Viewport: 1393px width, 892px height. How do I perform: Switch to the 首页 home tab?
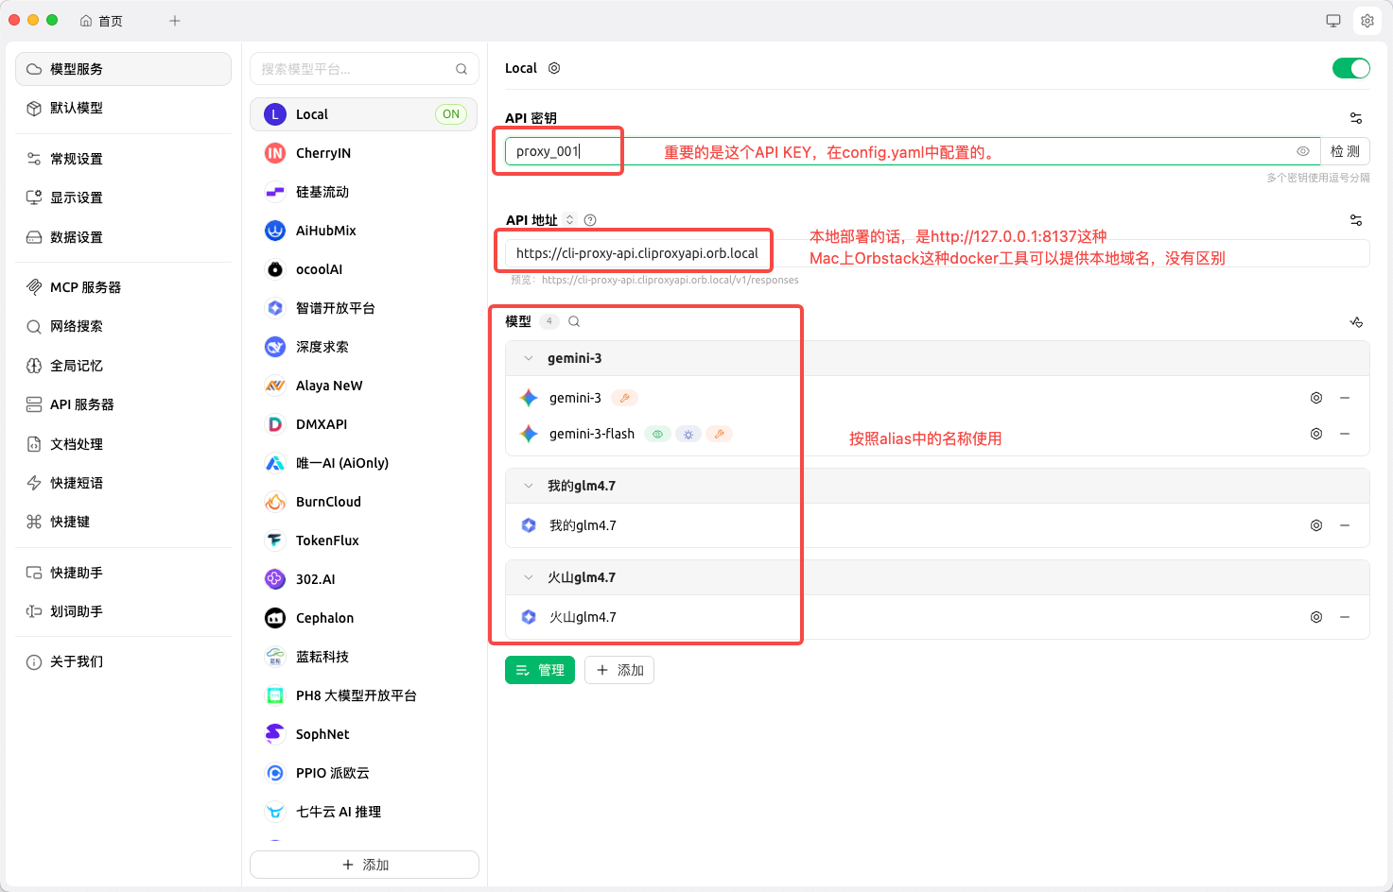click(102, 21)
